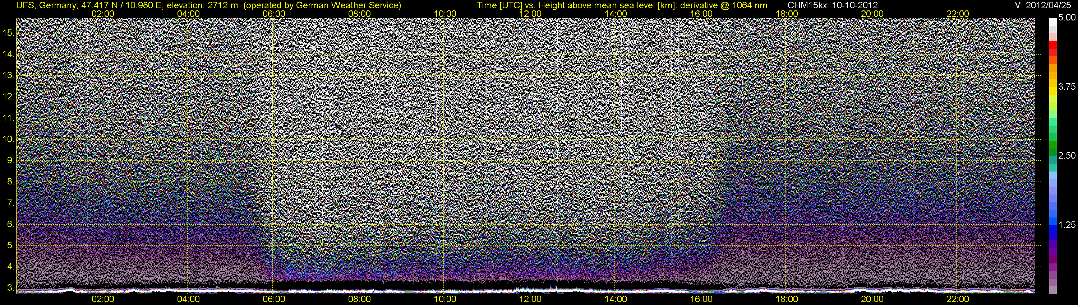1078x305 pixels.
Task: Click the 18:00 label on the bottom time axis
Action: coord(787,299)
